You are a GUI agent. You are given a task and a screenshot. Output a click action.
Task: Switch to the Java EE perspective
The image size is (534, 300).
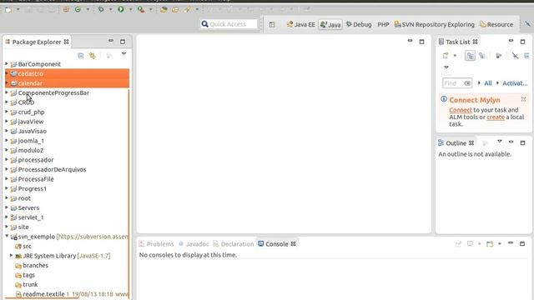point(301,24)
